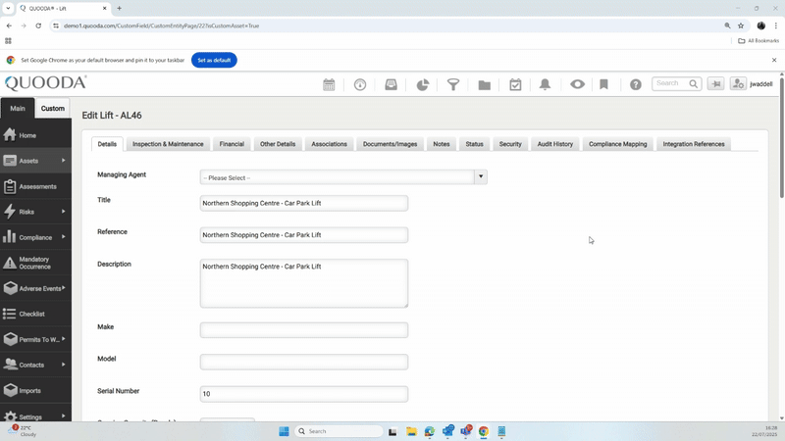The height and width of the screenshot is (441, 785).
Task: Open the Status tab
Action: (x=474, y=144)
